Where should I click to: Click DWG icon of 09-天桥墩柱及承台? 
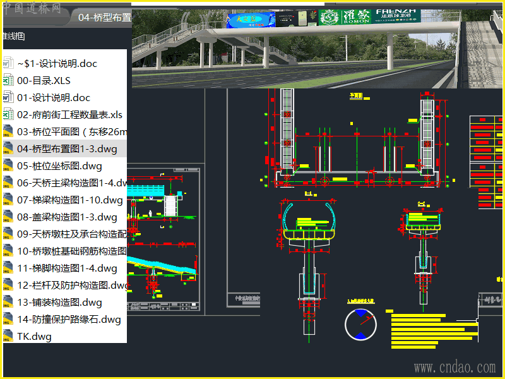8,234
